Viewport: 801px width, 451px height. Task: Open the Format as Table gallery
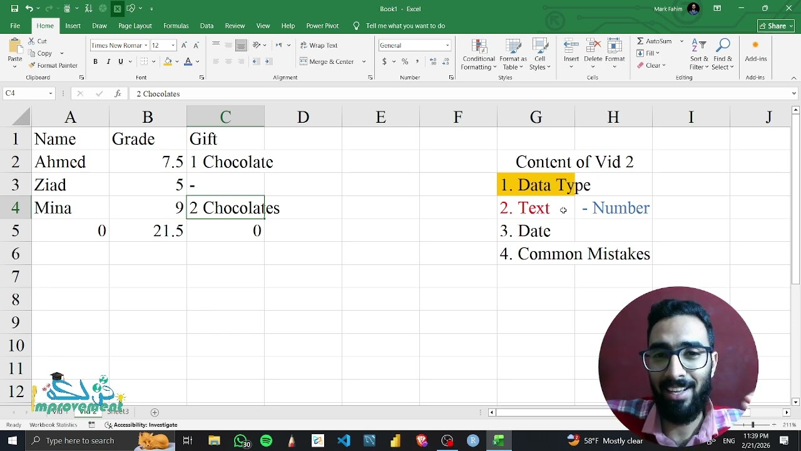(x=513, y=54)
